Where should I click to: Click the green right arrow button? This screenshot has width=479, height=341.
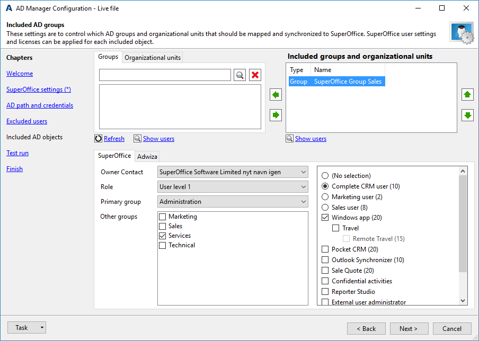point(276,115)
